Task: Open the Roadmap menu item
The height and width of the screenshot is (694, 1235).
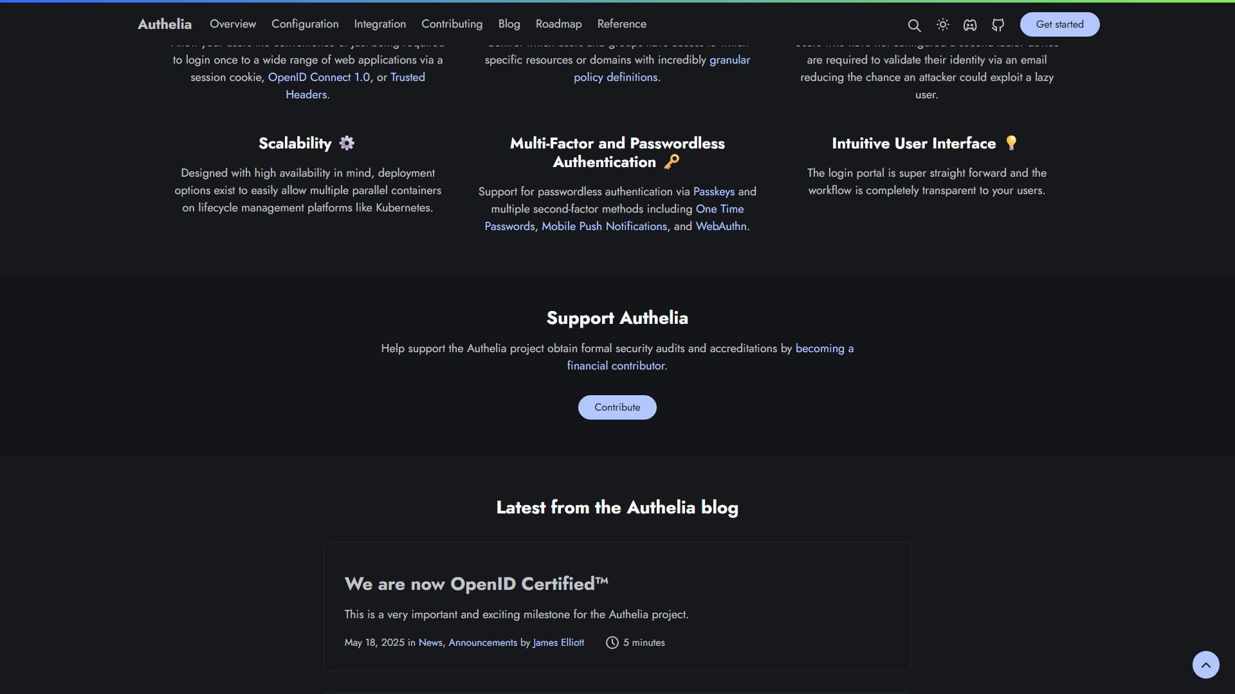Action: tap(558, 24)
